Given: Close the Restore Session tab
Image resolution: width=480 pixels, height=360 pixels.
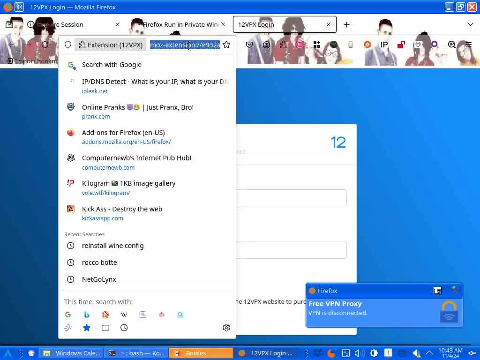Looking at the screenshot, I should click(x=118, y=24).
